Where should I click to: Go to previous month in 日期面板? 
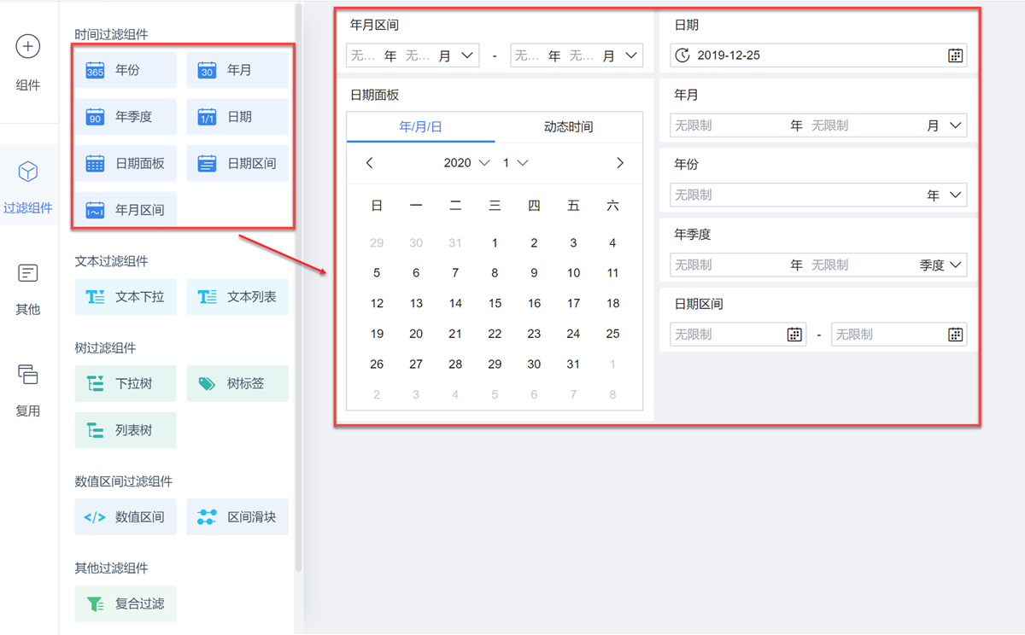tap(369, 163)
